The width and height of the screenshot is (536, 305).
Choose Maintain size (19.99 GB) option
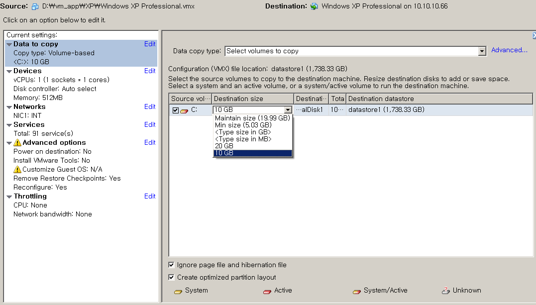click(x=253, y=118)
